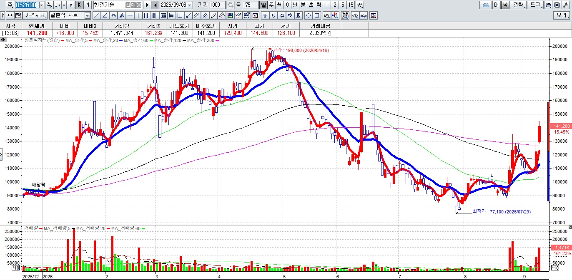Toggle the 복 button near 전략
The width and height of the screenshot is (572, 280).
[x=505, y=5]
